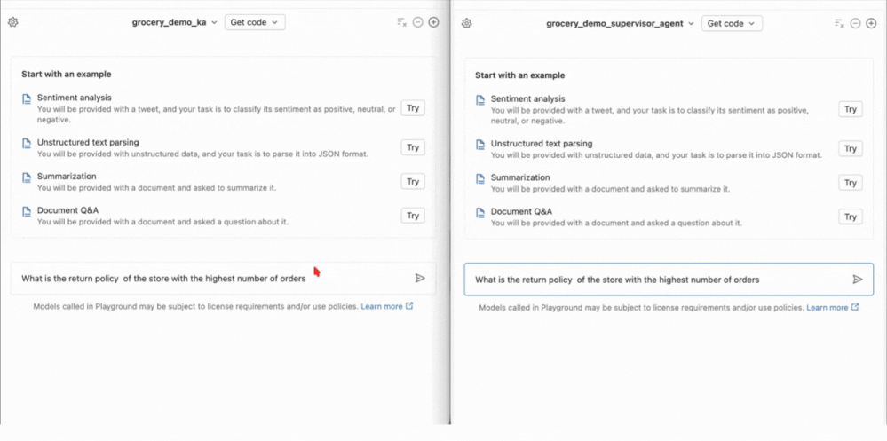
Task: Try Unstructured text parsing in right pane
Action: [x=851, y=149]
